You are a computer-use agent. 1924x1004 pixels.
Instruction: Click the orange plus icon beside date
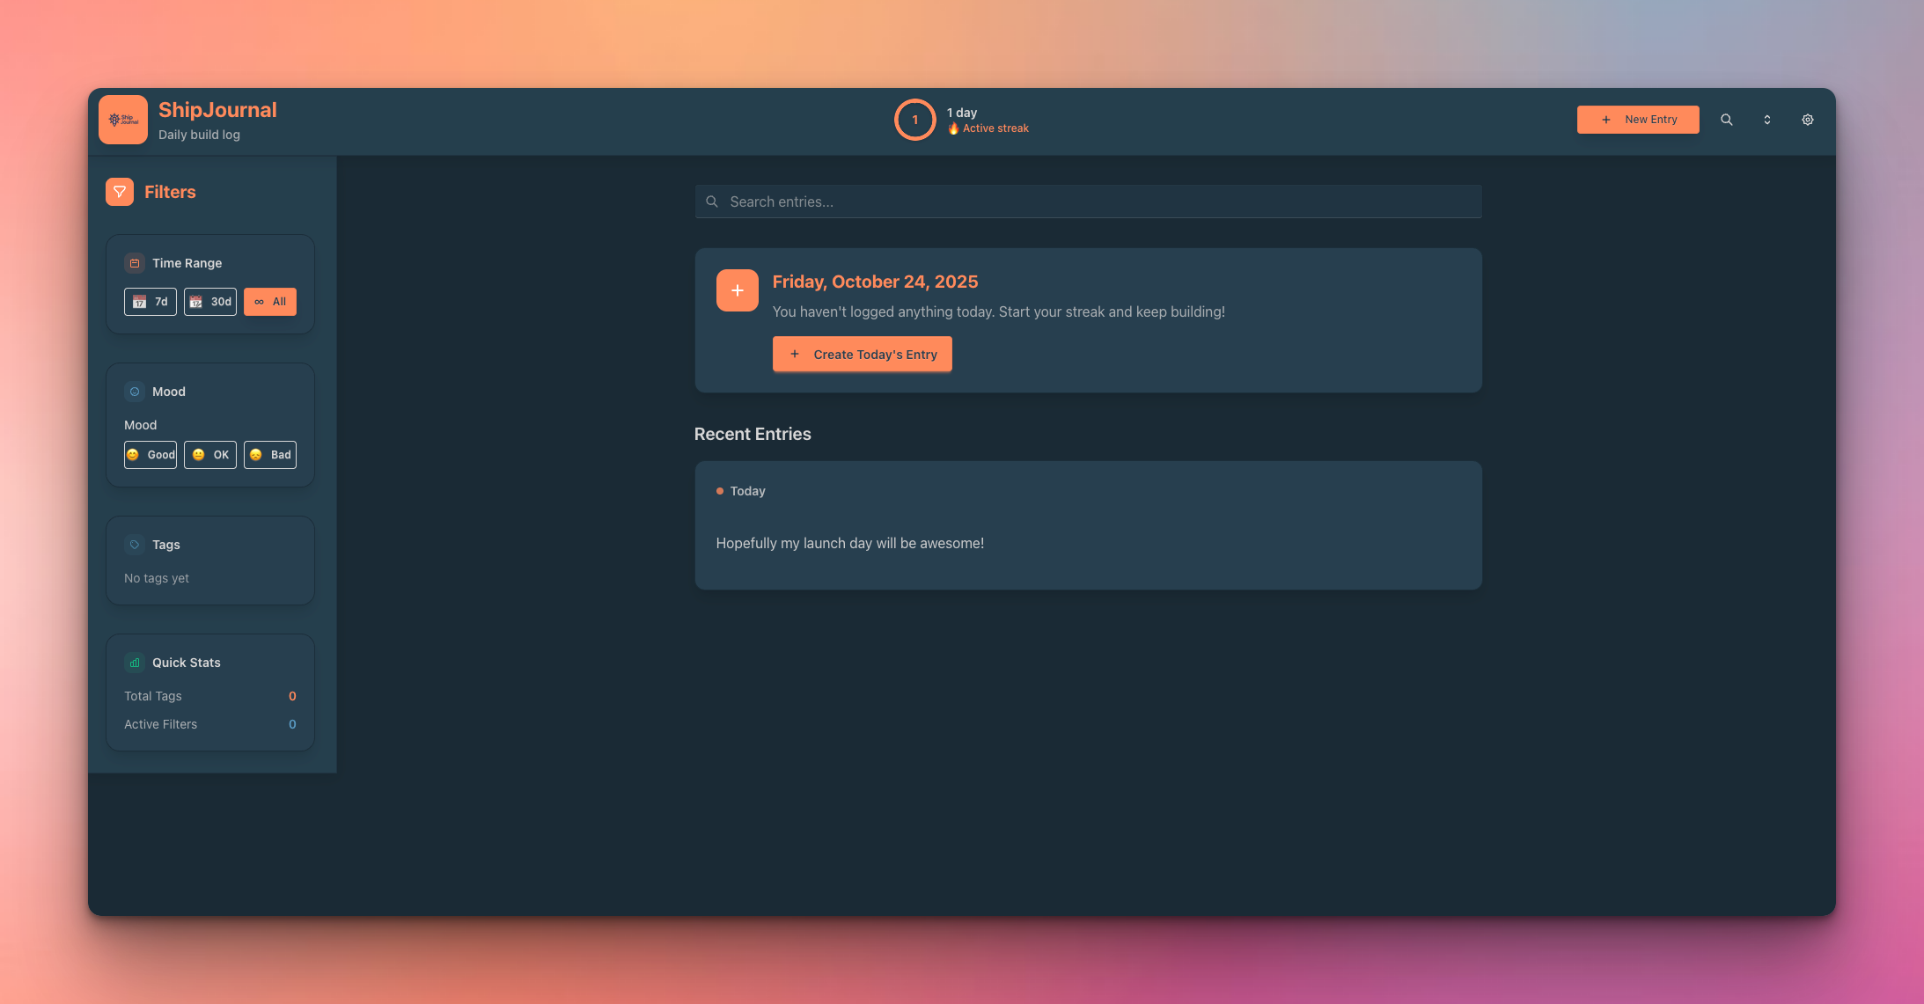click(737, 290)
